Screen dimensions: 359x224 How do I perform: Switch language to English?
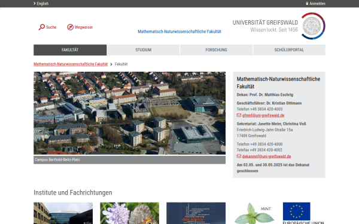(42, 4)
